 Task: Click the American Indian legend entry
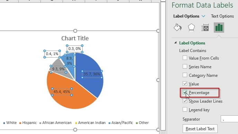coord(90,123)
